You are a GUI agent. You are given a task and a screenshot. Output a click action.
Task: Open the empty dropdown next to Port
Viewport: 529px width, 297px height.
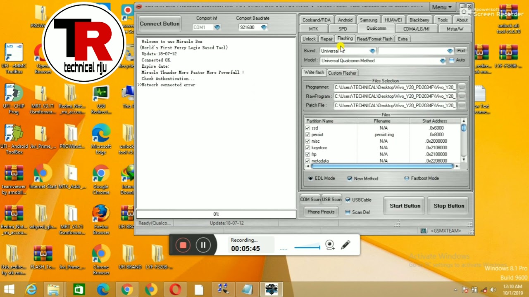(450, 51)
